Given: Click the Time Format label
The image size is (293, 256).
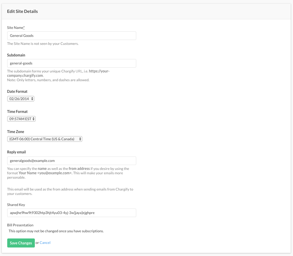Looking at the screenshot, I should pos(17,112).
